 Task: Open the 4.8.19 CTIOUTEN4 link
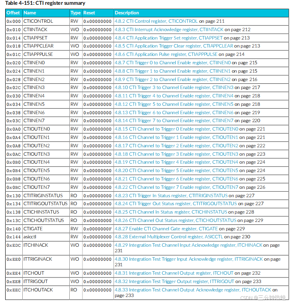176,162
